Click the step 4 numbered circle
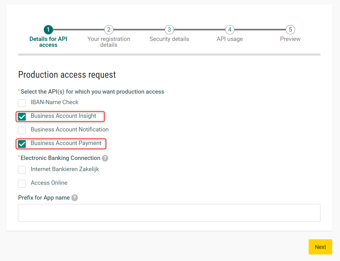This screenshot has height=261, width=340. pos(230,30)
